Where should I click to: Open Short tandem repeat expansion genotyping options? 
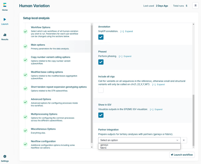(57, 89)
